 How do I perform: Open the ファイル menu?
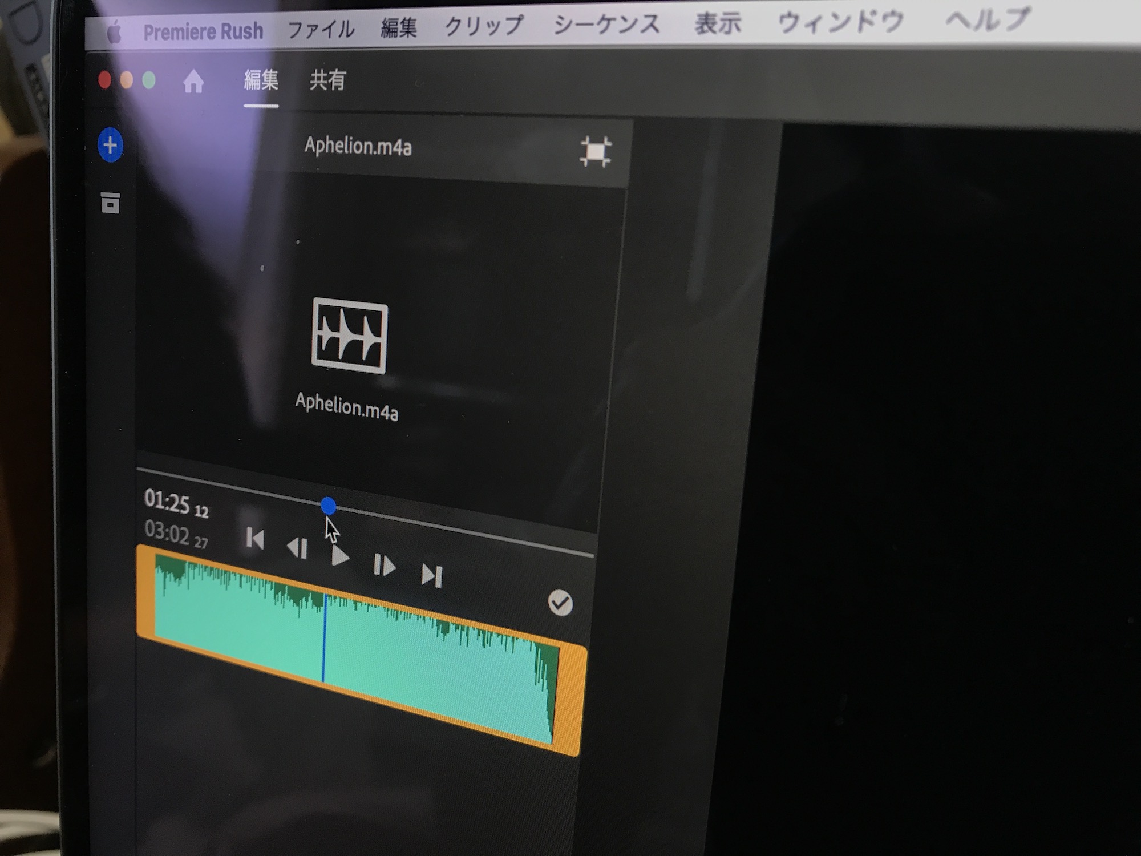click(x=321, y=30)
